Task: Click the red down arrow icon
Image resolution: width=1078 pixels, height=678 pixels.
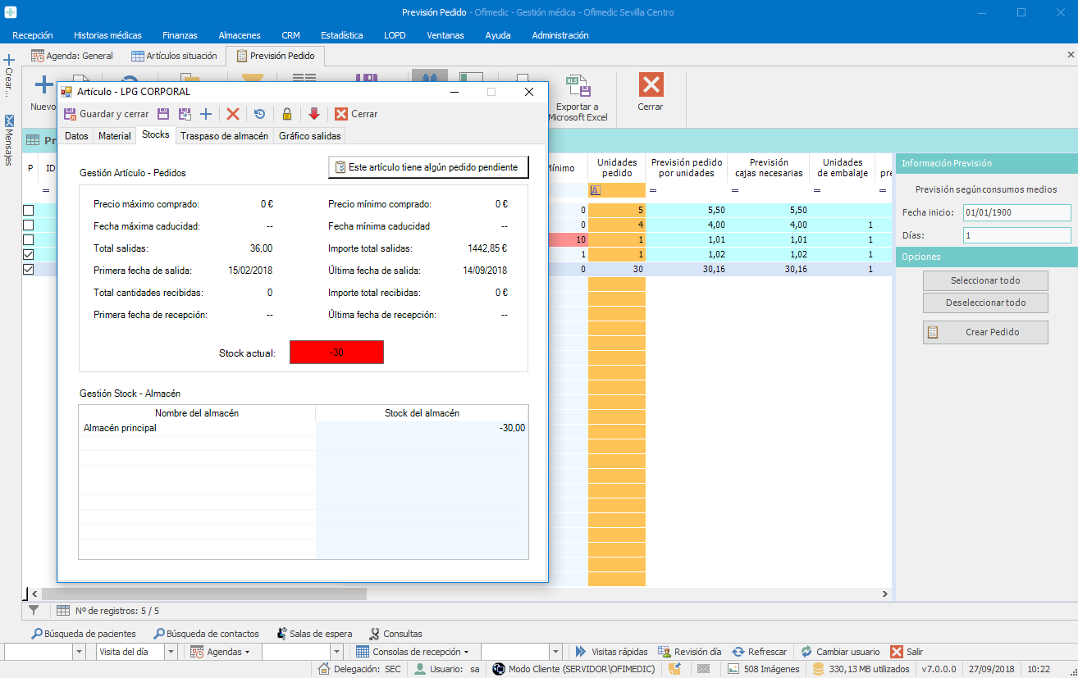Action: coord(314,114)
